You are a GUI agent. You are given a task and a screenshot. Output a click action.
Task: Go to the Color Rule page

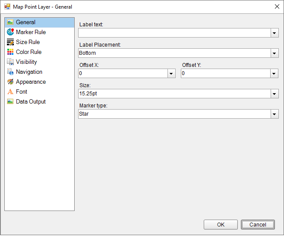pos(28,52)
